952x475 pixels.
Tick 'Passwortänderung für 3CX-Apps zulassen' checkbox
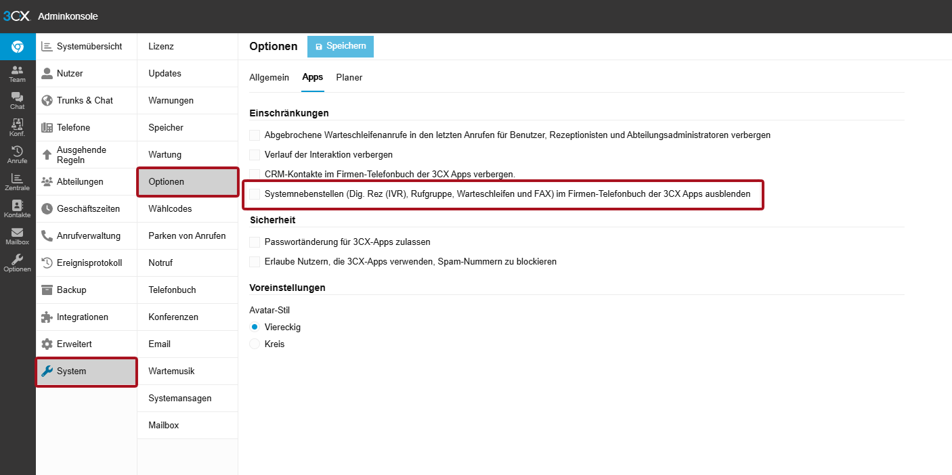tap(255, 242)
